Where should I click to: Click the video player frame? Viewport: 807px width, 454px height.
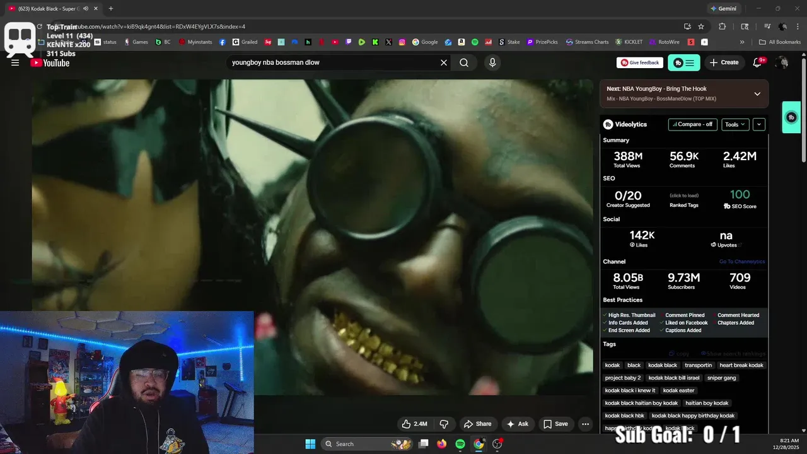[312, 236]
